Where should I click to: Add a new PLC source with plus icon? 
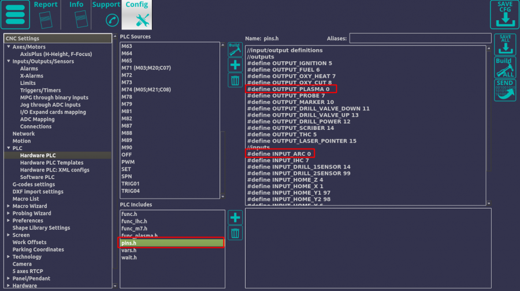point(235,65)
